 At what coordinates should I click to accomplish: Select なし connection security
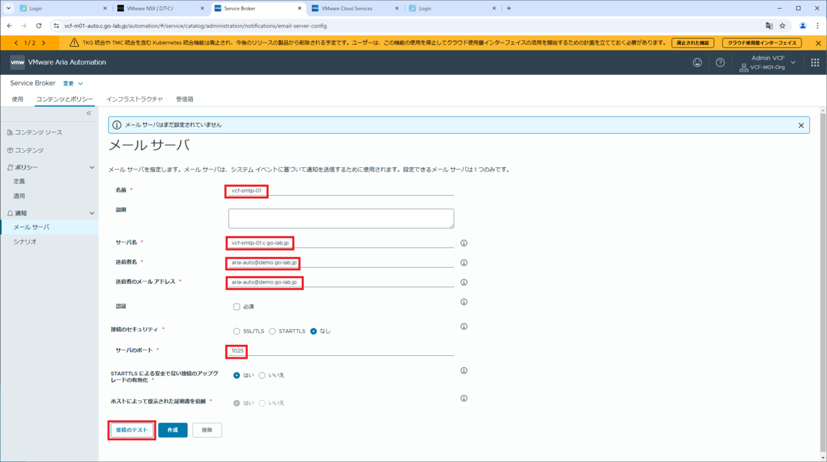[314, 331]
